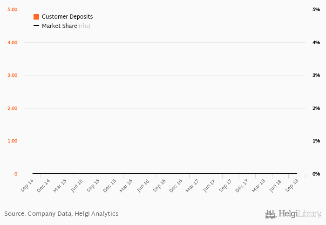Toggle the Customer Deposits legend label

(68, 17)
